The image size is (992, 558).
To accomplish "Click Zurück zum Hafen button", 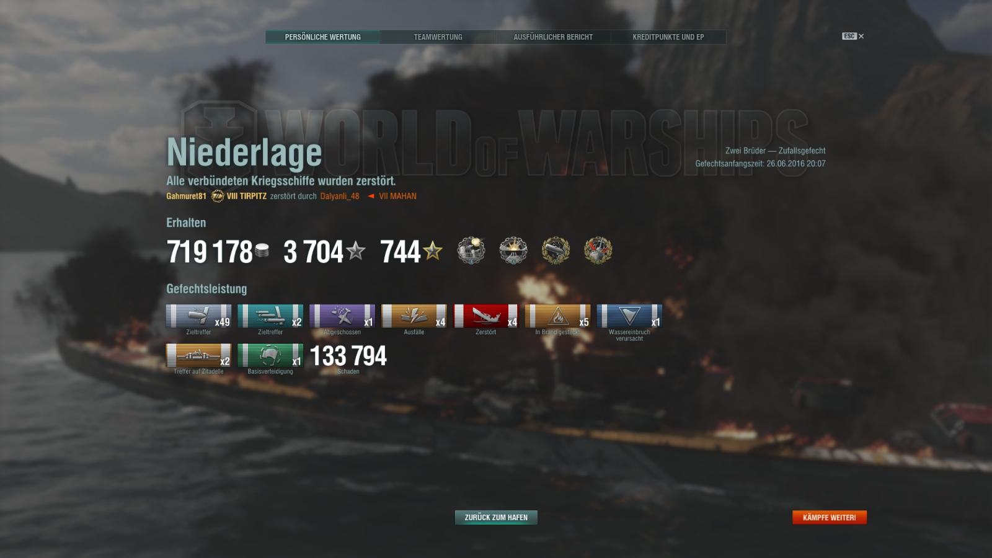I will tap(496, 517).
